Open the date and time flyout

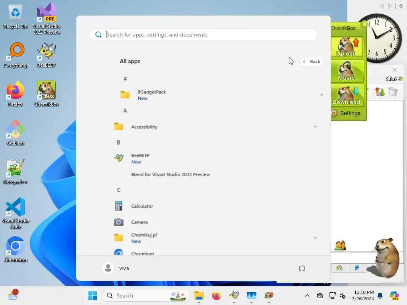pos(363,295)
